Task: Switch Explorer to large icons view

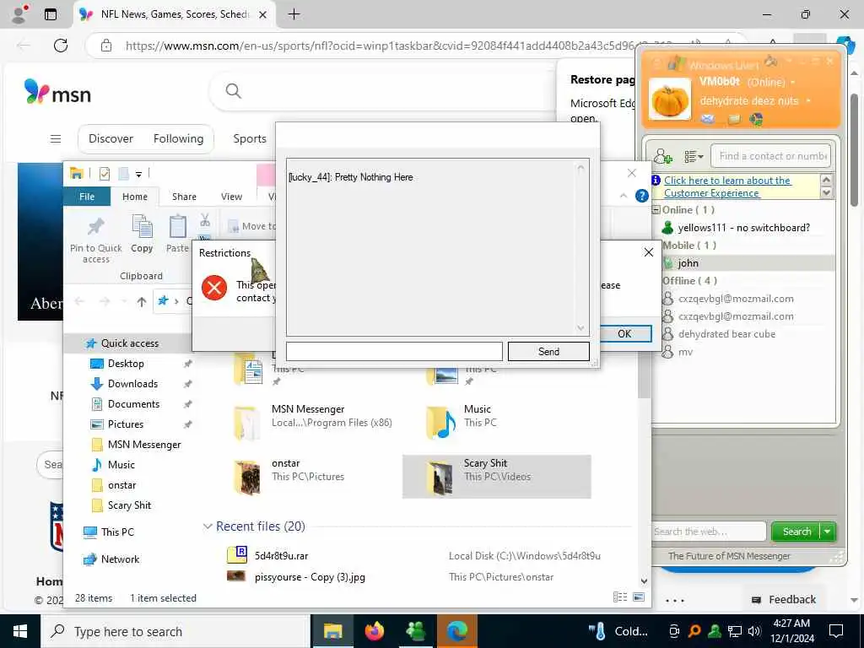Action: [639, 597]
